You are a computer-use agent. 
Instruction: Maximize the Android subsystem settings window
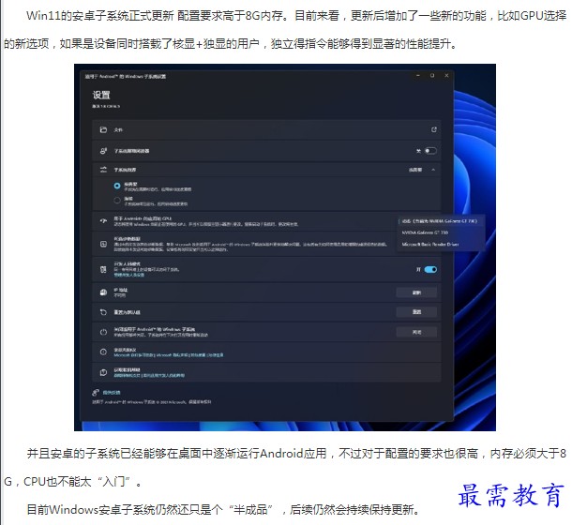[432, 76]
